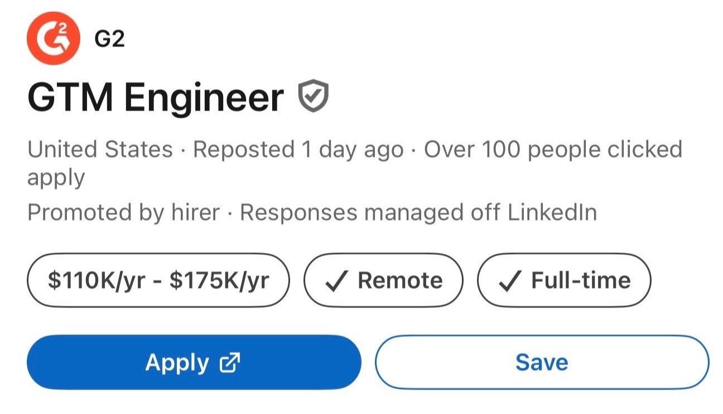Screen dimensions: 723x414
Task: Toggle the Remote filter pill
Action: [x=384, y=280]
